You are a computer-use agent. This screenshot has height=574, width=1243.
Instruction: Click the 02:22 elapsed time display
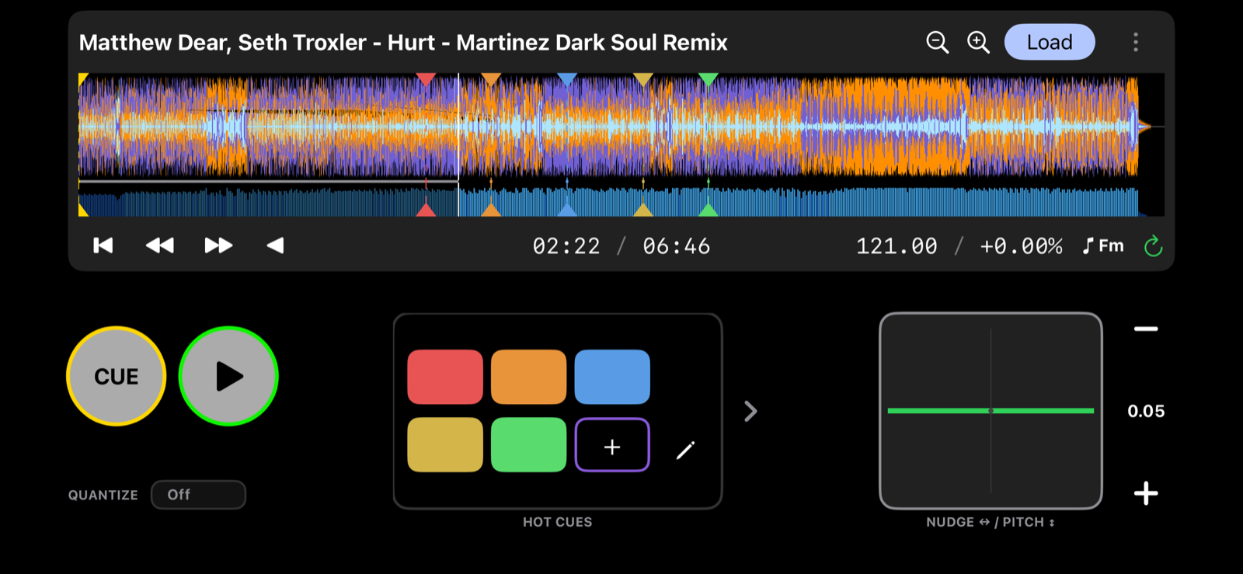point(566,246)
